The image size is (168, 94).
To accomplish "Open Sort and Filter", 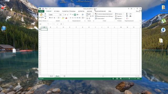I will coord(130,14).
